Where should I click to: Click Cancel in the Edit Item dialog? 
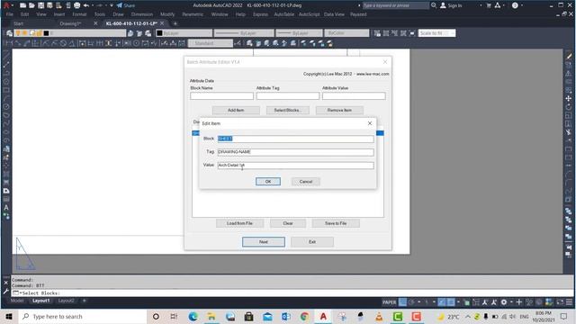pyautogui.click(x=306, y=182)
